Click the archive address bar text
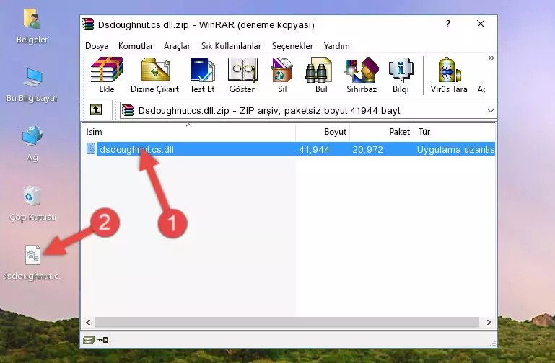The image size is (555, 363). [269, 110]
